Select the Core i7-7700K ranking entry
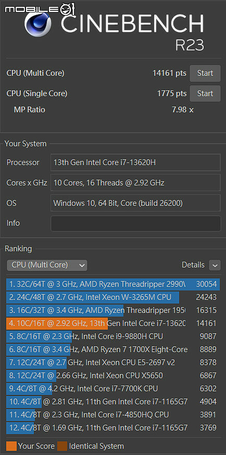This screenshot has height=455, width=226. click(x=113, y=389)
